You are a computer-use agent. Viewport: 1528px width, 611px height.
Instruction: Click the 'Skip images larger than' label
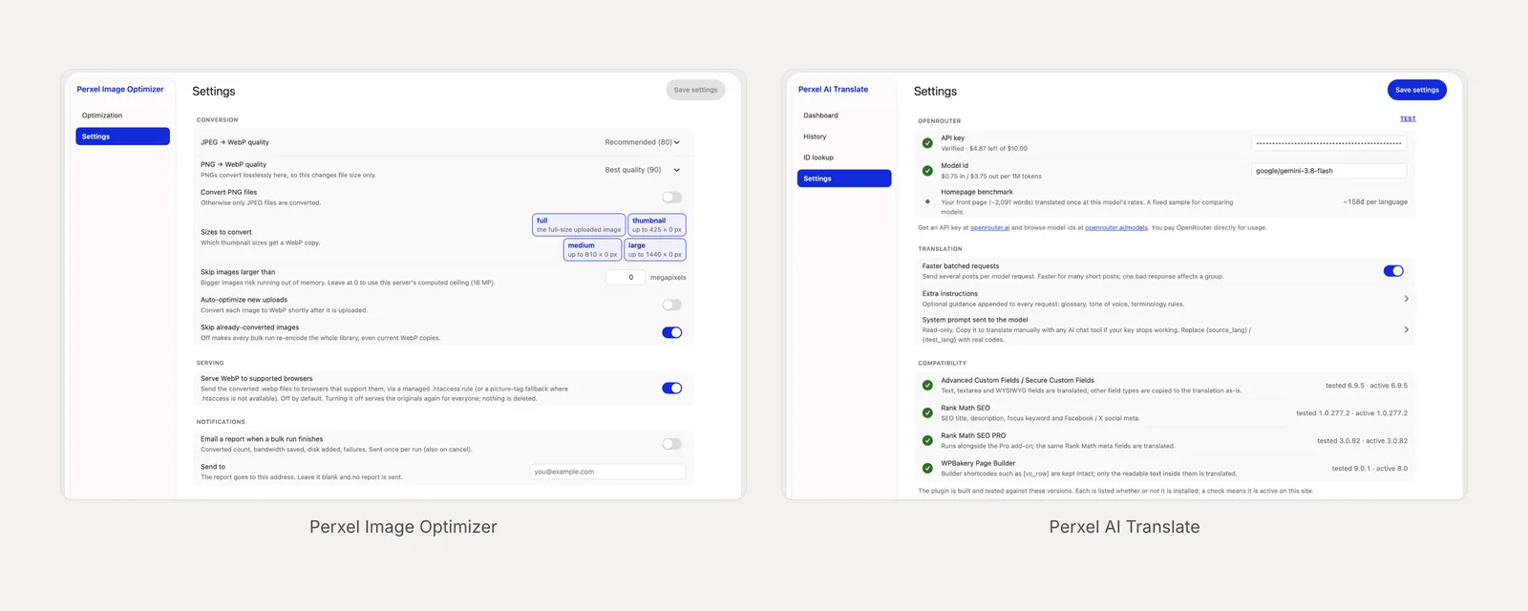(x=238, y=272)
